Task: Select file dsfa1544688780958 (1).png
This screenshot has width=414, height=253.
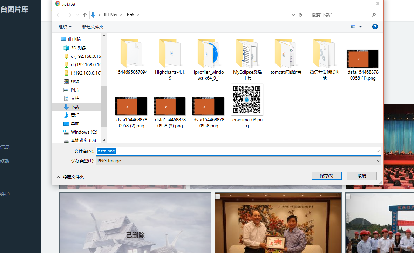Action: coord(363,64)
